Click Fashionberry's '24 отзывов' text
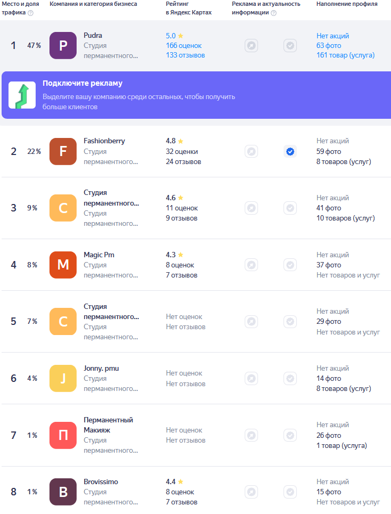This screenshot has height=514, width=391. (184, 161)
